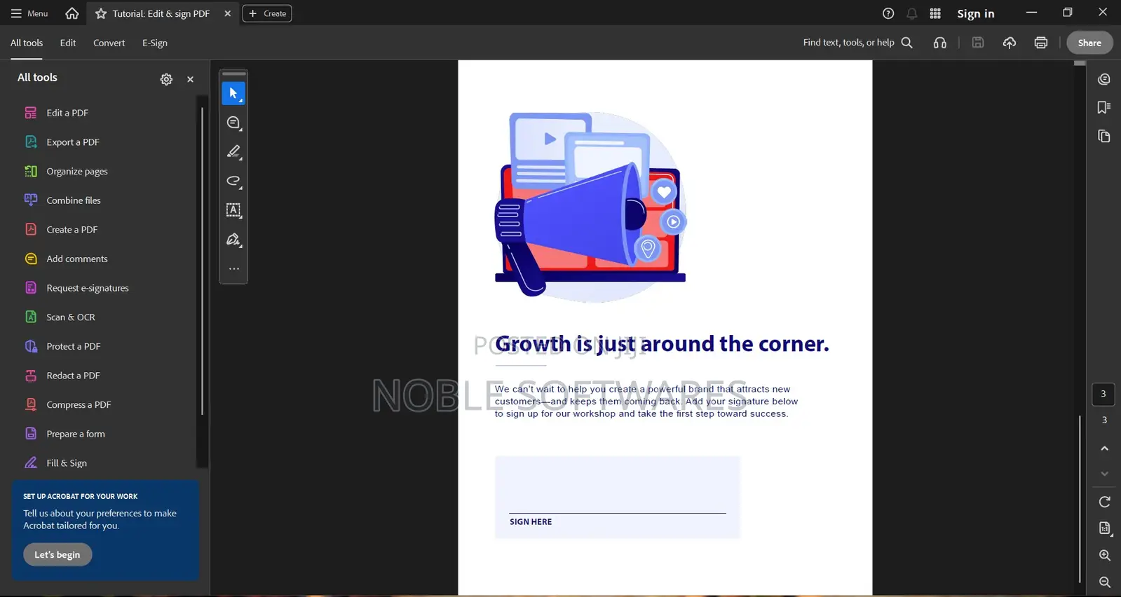Open the Help question mark menu
The width and height of the screenshot is (1121, 597).
click(x=888, y=13)
